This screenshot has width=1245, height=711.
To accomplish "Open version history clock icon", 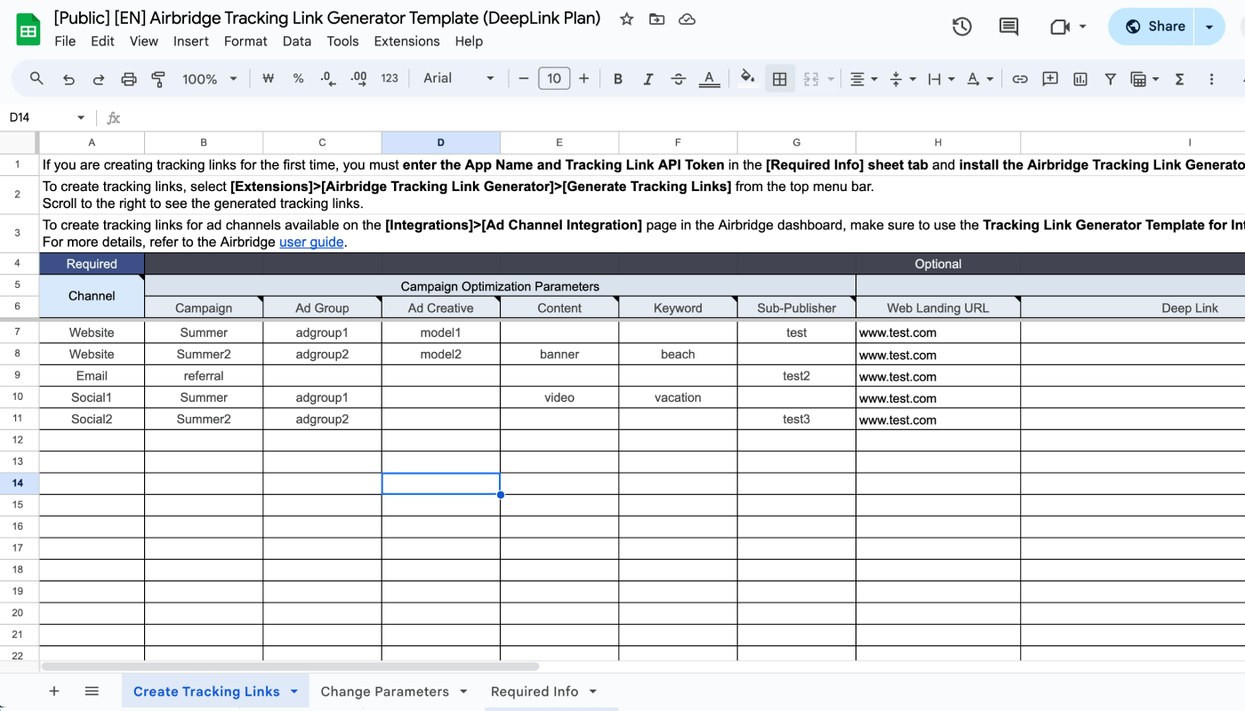I will 961,27.
